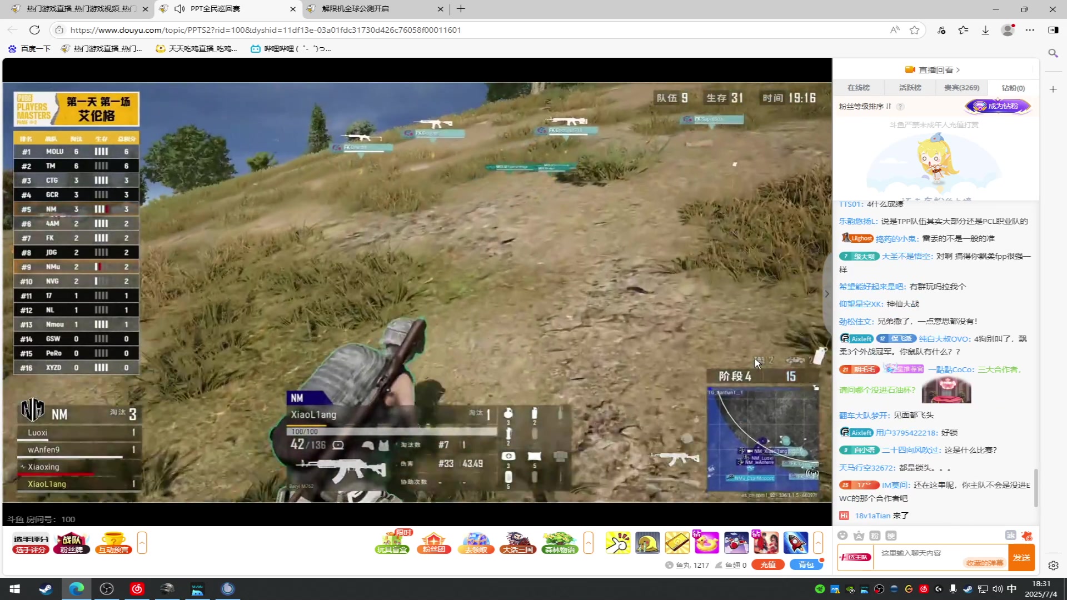The width and height of the screenshot is (1067, 600).
Task: Click the 成为钻粉 button
Action: coord(998,106)
